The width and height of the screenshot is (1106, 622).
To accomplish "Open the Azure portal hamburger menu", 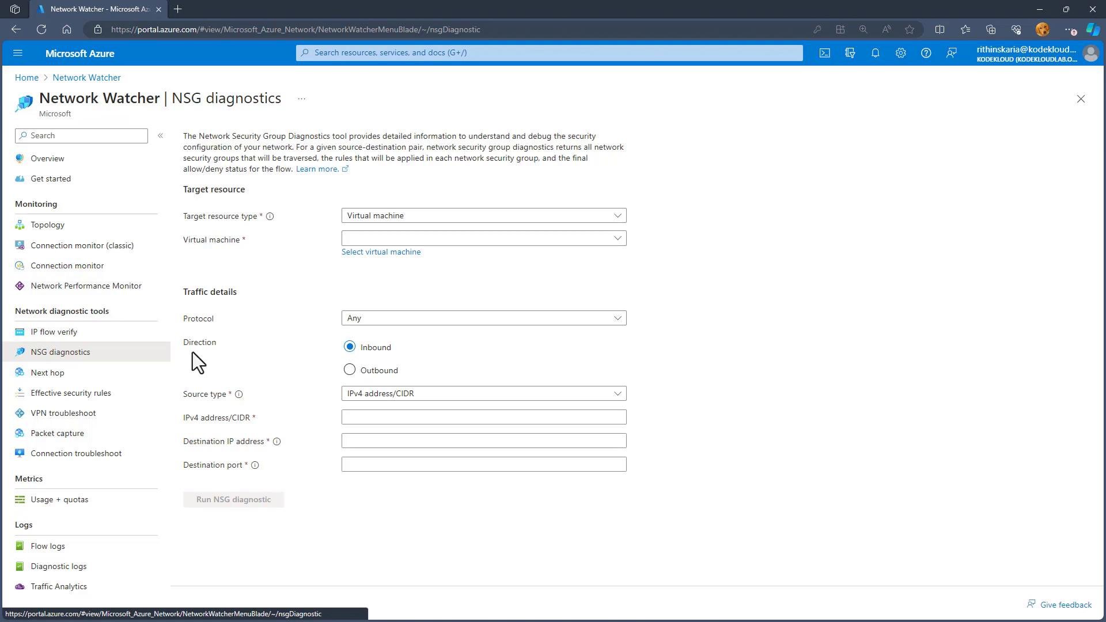I will 18,53.
